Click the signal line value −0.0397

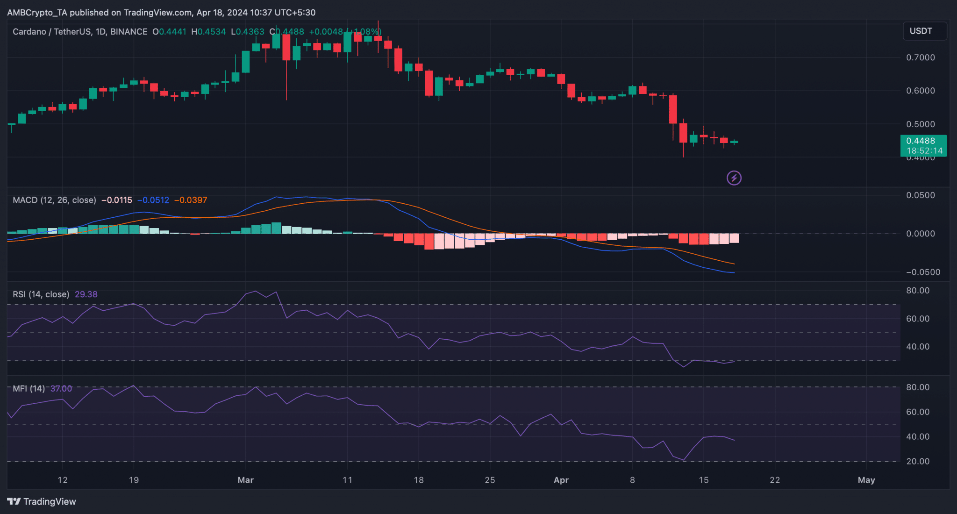(x=191, y=200)
